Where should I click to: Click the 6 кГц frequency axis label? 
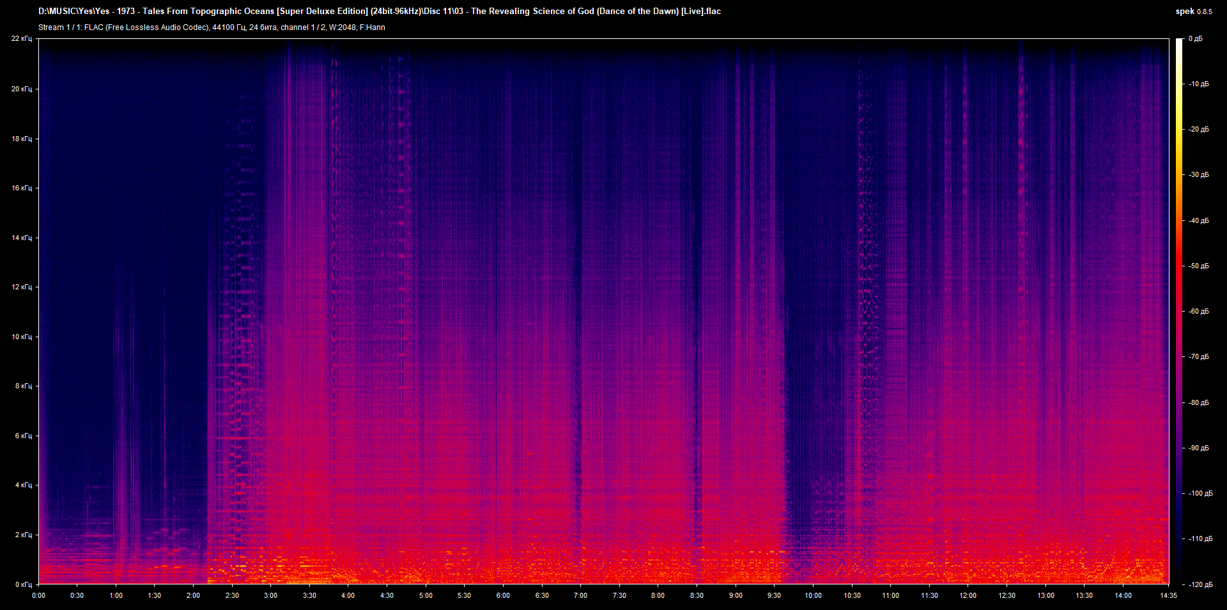tap(24, 436)
